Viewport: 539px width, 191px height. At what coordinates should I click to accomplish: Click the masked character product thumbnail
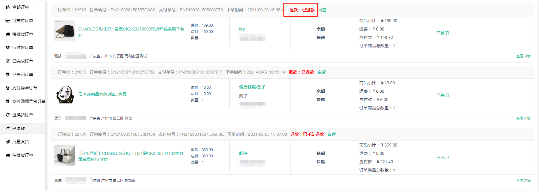point(65,94)
